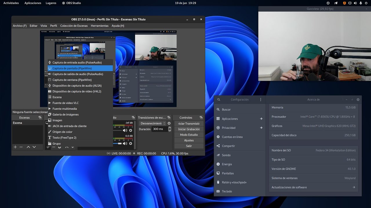Pick Captura de ventana (PipeWire) source
Viewport: 371px width, 208px height.
click(80, 80)
